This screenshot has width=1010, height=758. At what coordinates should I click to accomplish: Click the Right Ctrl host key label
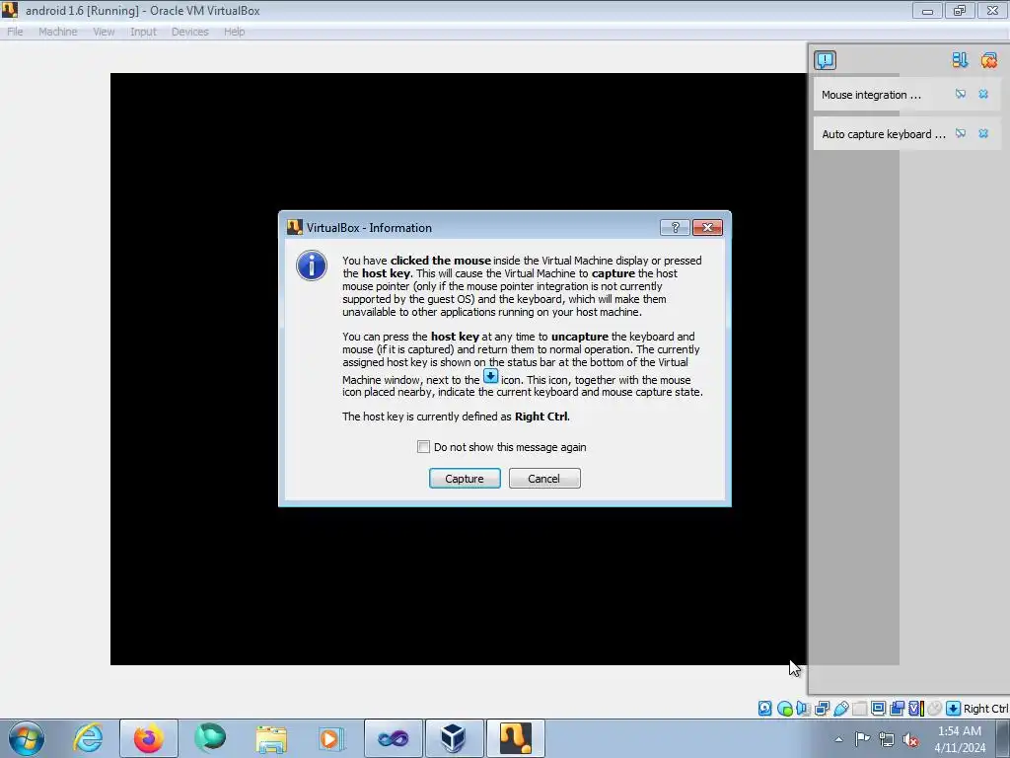(x=985, y=709)
